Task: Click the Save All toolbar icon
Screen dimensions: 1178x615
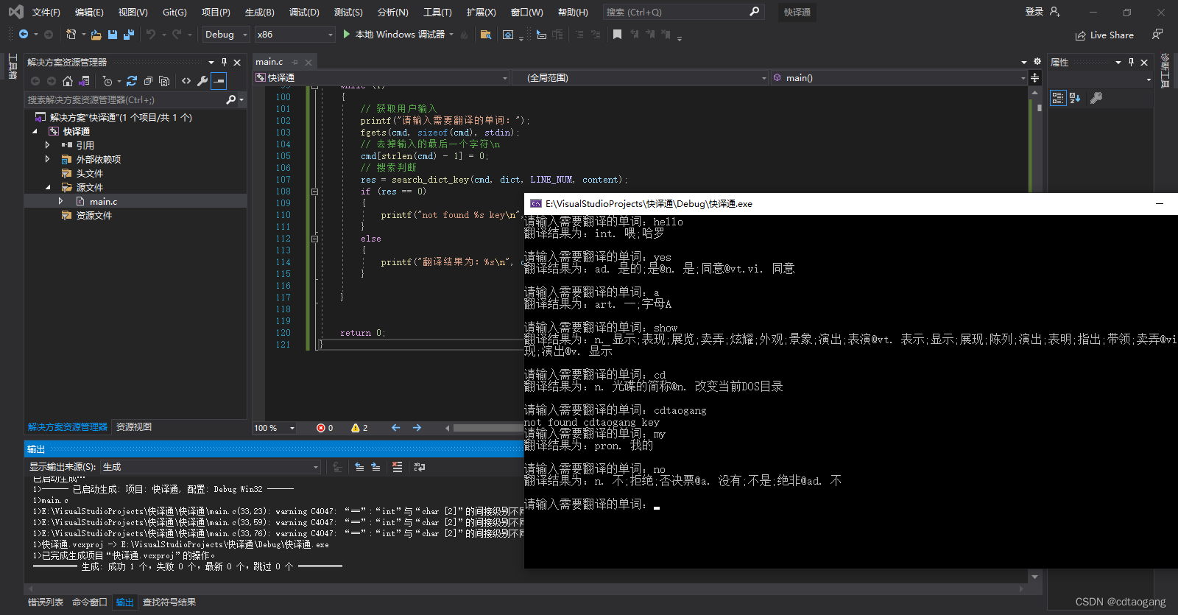Action: (x=129, y=35)
